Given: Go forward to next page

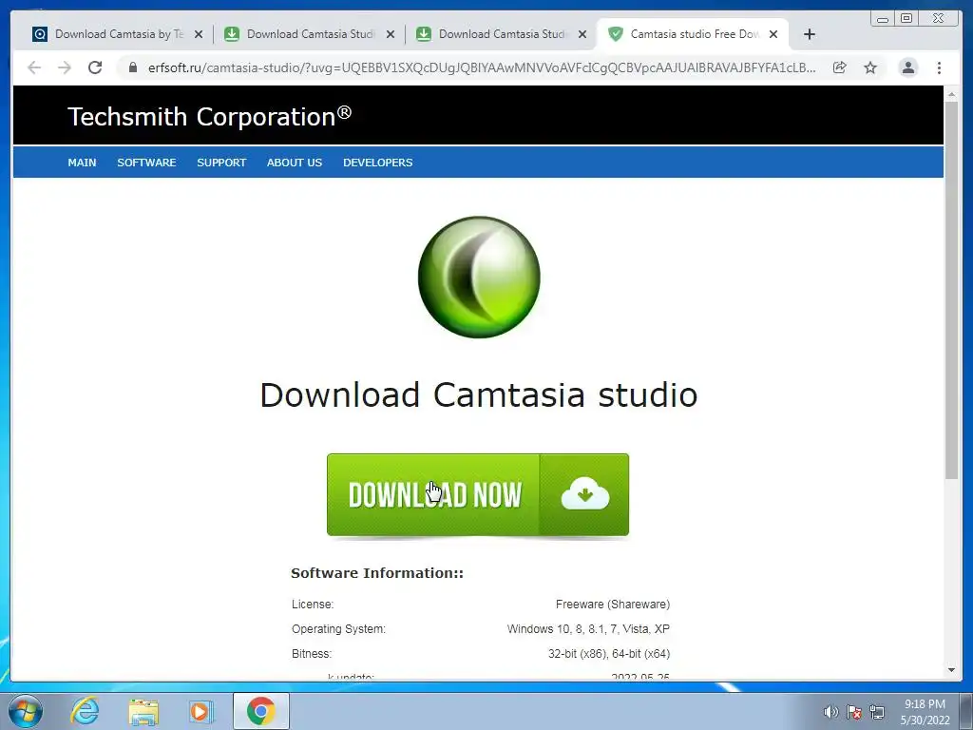Looking at the screenshot, I should pos(65,67).
